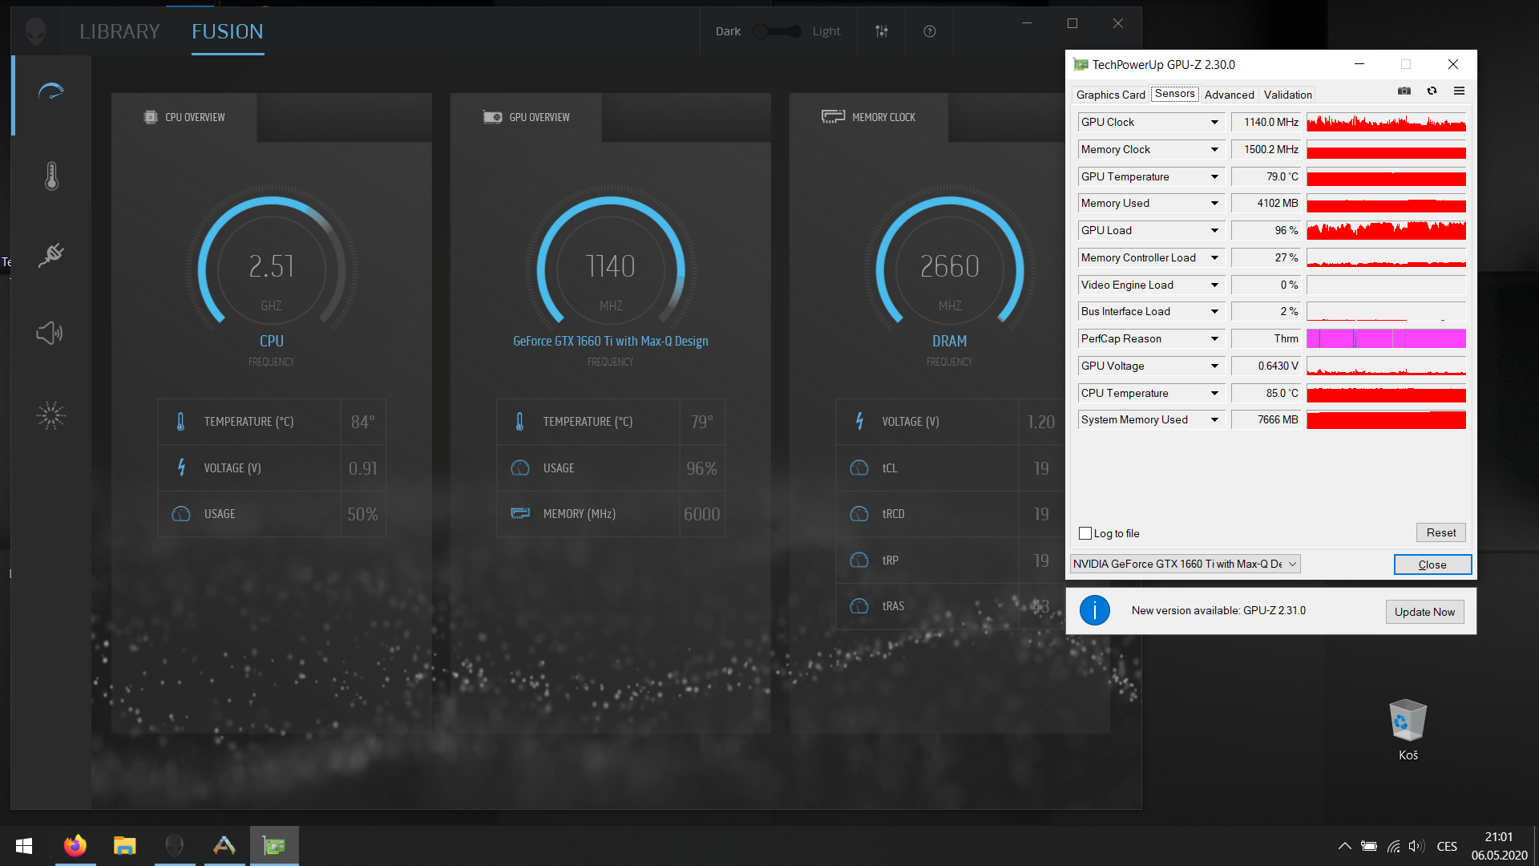Open the Fusion settings sliders icon
This screenshot has width=1539, height=866.
882,31
